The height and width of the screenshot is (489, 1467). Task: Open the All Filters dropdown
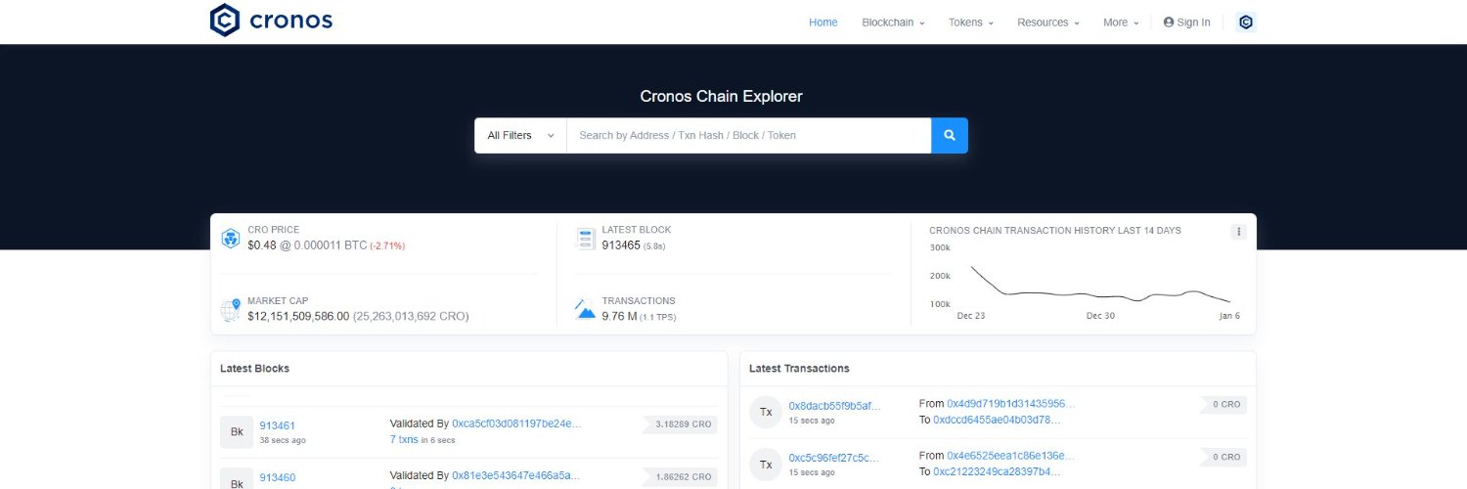tap(520, 135)
